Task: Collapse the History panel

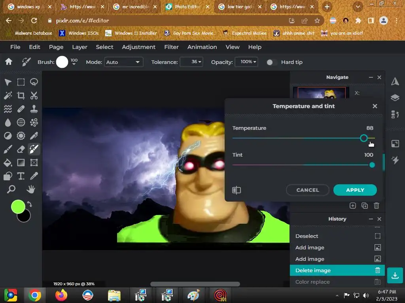Action: pos(371,219)
